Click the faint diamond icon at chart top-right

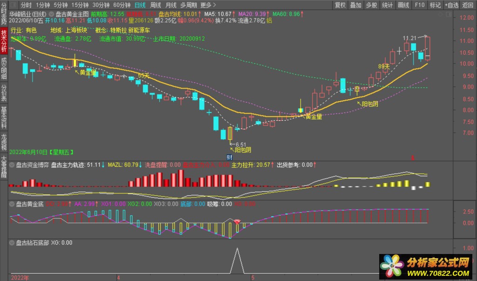tap(441, 14)
